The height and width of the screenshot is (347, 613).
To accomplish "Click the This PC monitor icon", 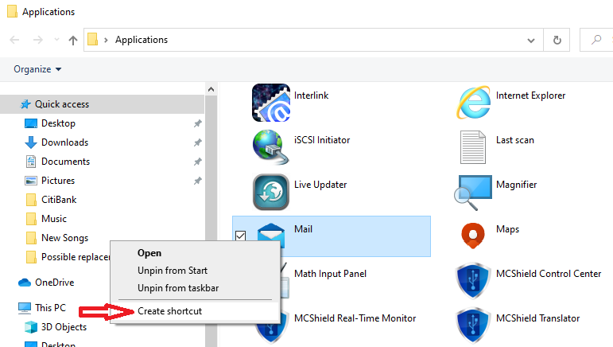I will pyautogui.click(x=25, y=308).
